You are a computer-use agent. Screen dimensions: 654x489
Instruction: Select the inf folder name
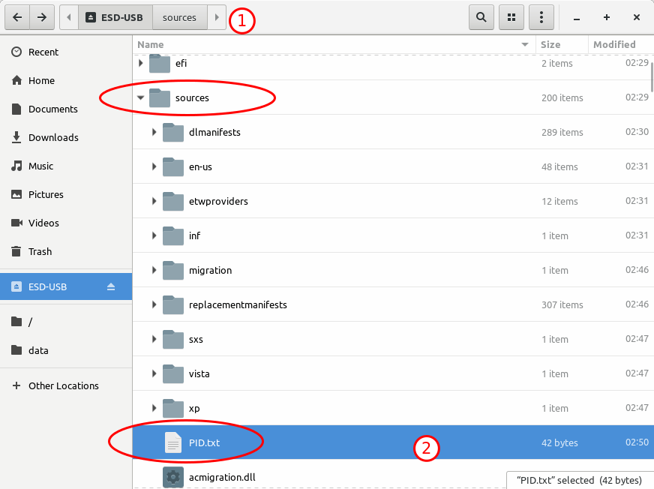tap(194, 235)
